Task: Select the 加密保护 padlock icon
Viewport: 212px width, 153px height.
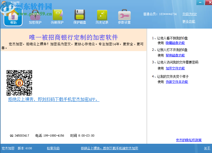Action: pos(35,17)
